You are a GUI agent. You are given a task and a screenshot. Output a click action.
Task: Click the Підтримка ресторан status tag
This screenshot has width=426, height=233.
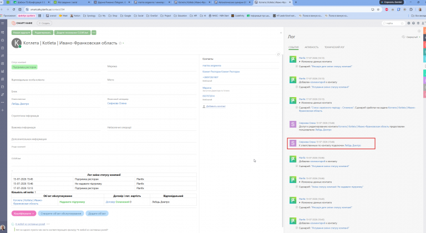[24, 67]
